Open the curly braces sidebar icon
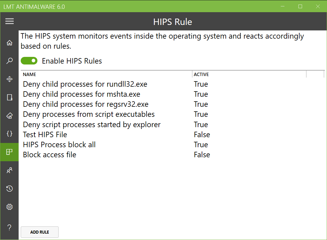Viewport: 327px width, 240px height. point(9,134)
